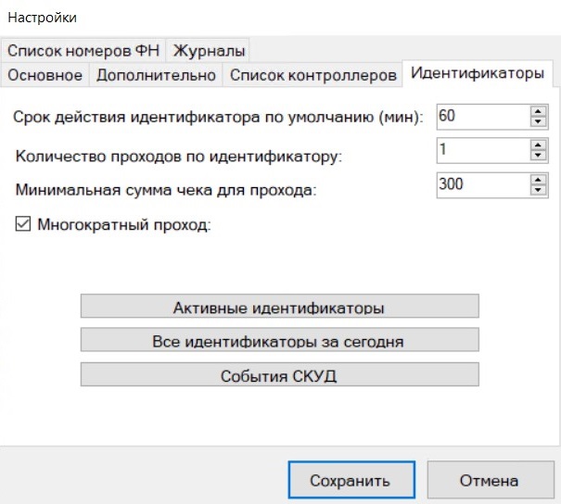Select the Список контроллеров tab
The height and width of the screenshot is (504, 561).
[313, 75]
